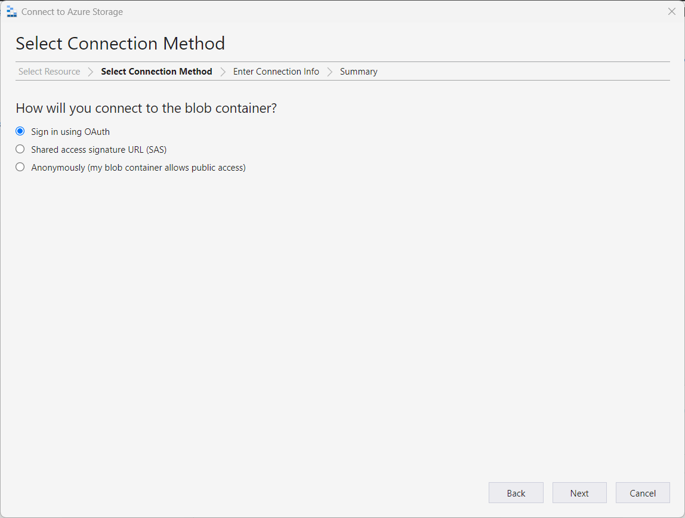Click the "Connect to Azure Storage" window title text
The image size is (685, 518).
point(72,11)
